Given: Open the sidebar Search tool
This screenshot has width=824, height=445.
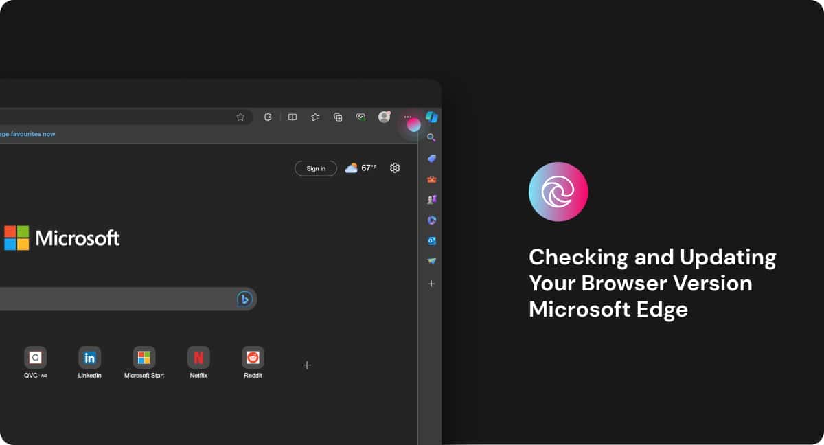Looking at the screenshot, I should coord(432,137).
